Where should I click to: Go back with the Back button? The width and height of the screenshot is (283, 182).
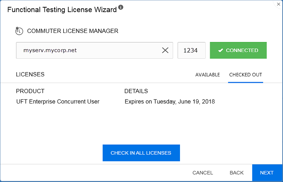point(237,173)
